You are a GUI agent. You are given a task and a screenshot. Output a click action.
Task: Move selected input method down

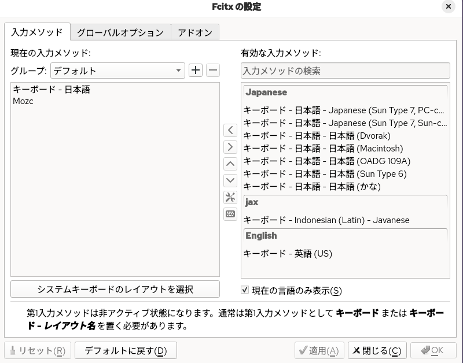tap(230, 180)
